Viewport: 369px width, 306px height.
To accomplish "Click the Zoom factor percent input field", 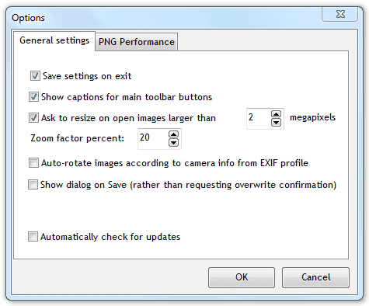I will pos(153,138).
